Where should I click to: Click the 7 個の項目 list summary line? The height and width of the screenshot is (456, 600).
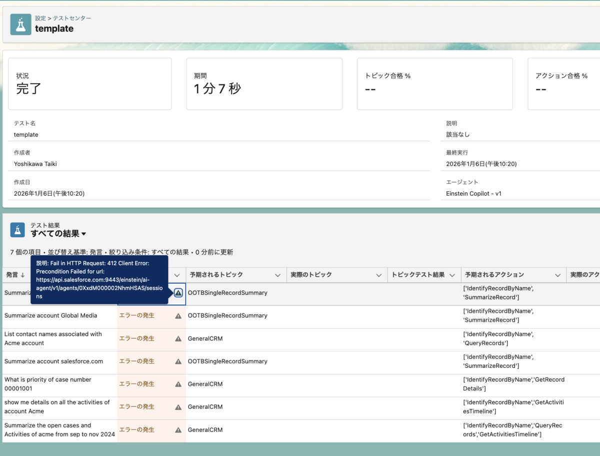(x=121, y=252)
